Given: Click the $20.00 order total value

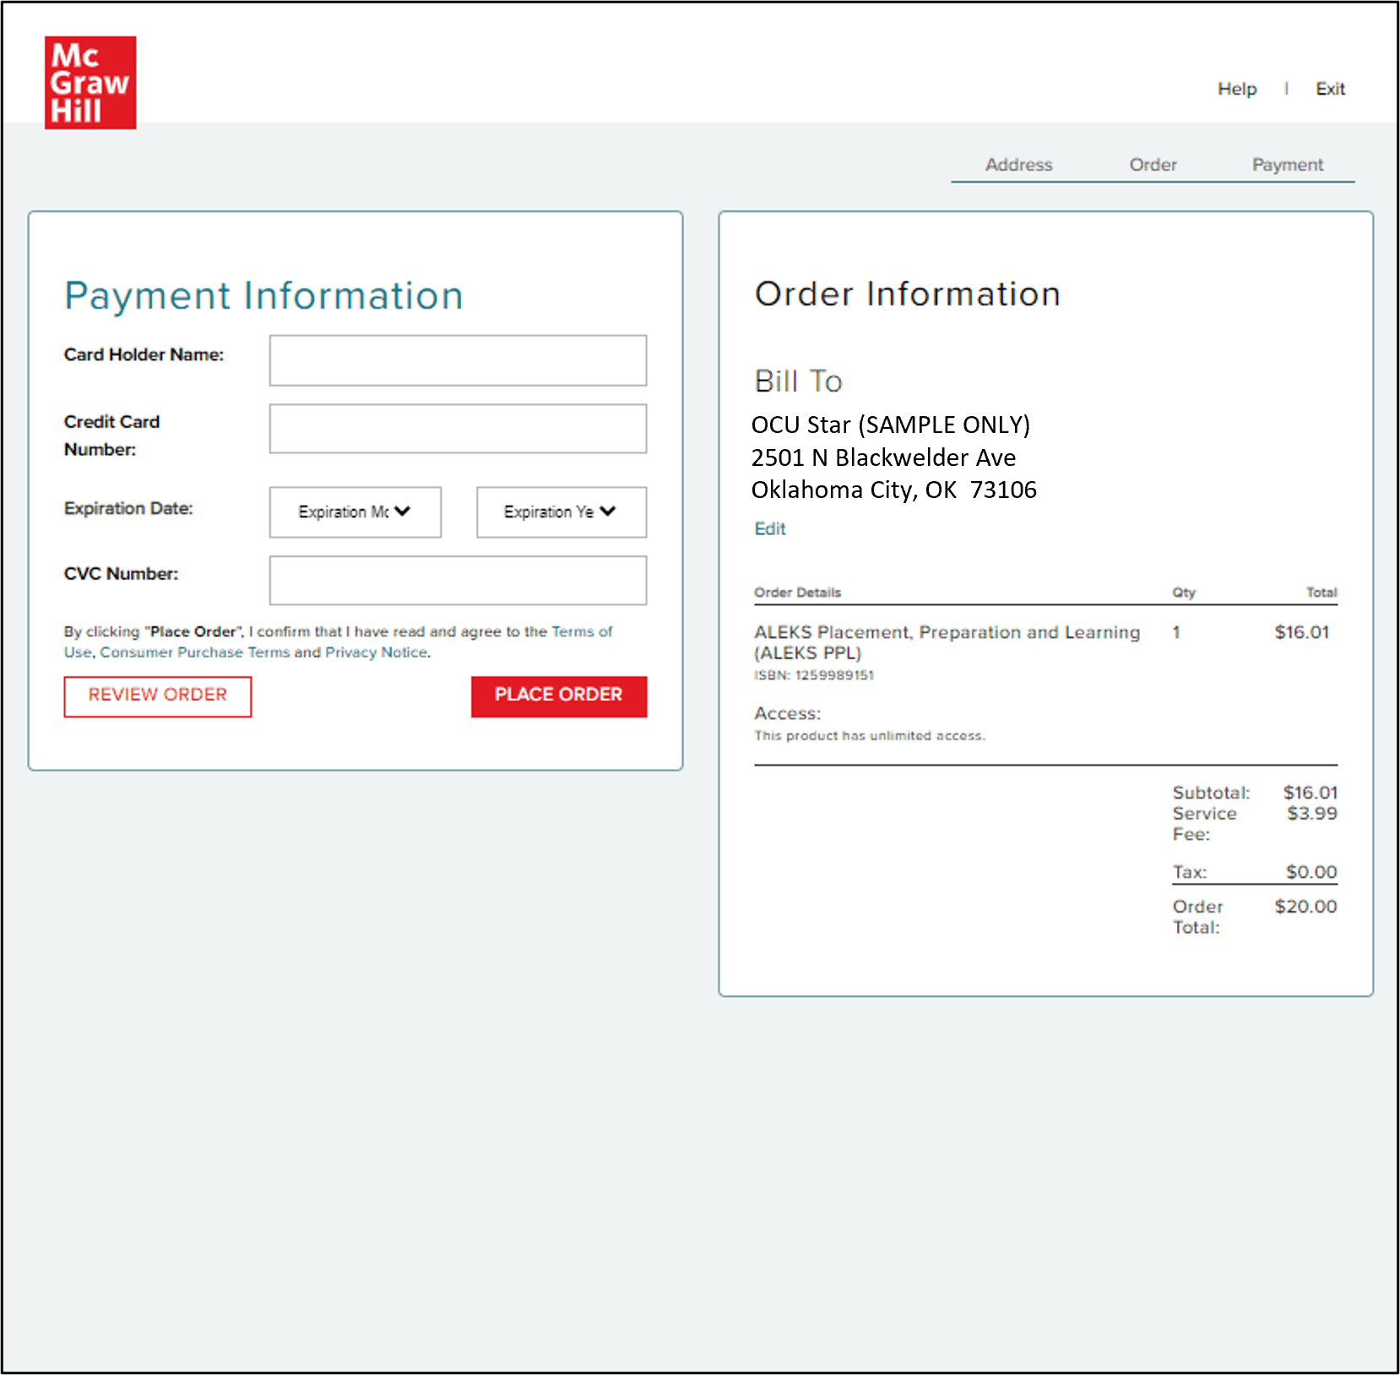Looking at the screenshot, I should click(1305, 907).
